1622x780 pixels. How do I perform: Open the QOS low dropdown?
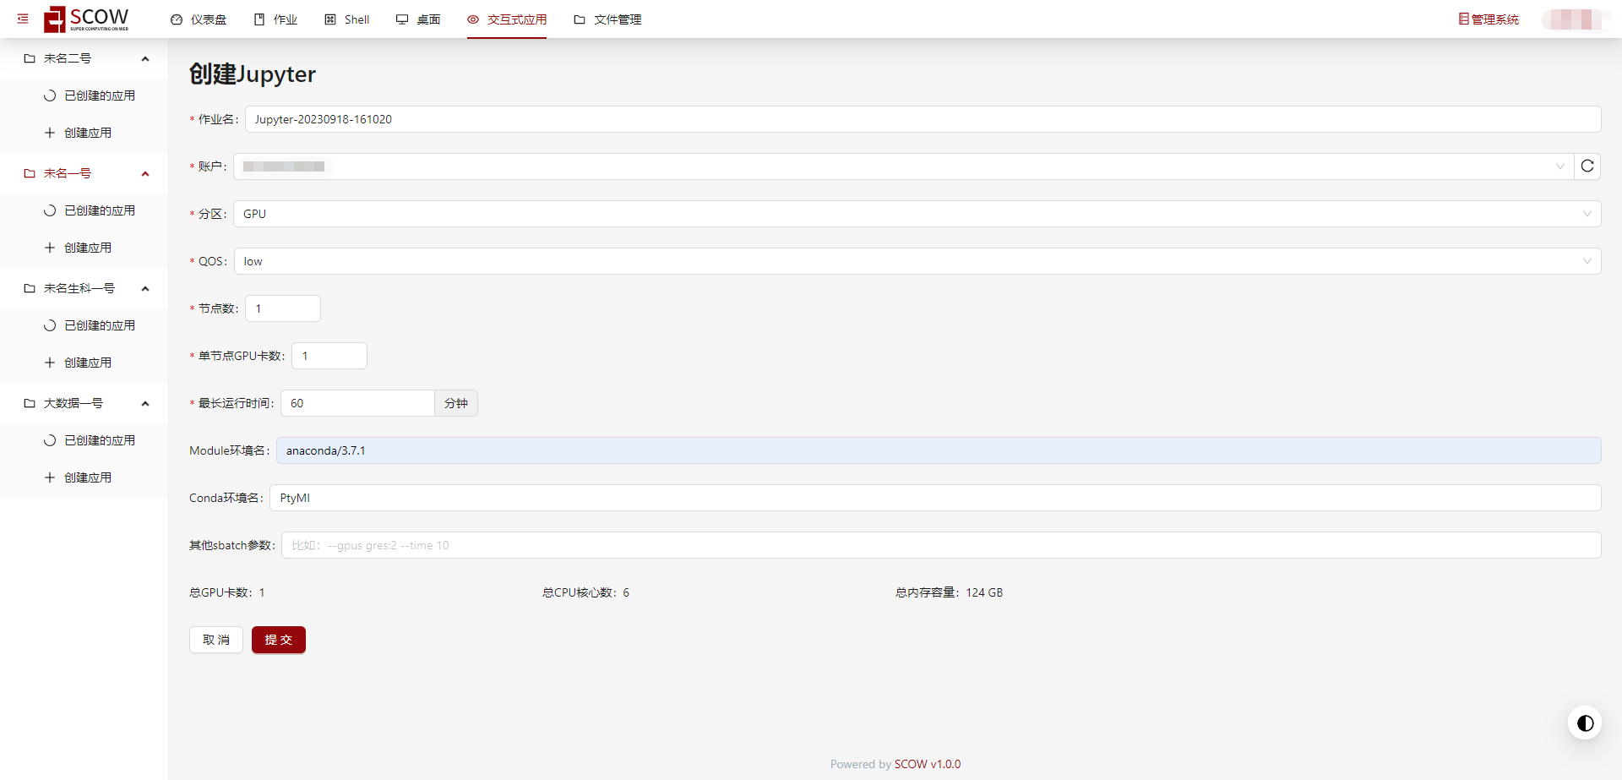[917, 261]
